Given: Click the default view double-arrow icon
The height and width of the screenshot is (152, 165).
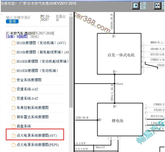Looking at the screenshot, I should click(157, 5).
